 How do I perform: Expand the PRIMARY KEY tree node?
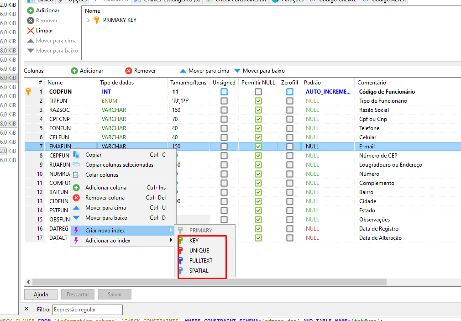[89, 20]
